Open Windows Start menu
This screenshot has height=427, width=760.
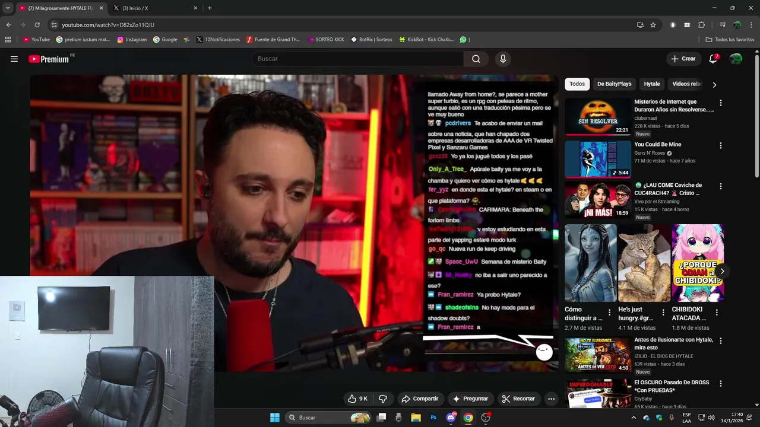[275, 418]
